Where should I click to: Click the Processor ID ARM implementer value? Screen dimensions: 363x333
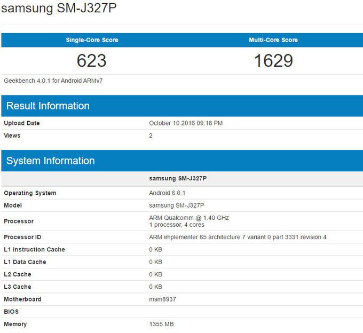tap(238, 237)
